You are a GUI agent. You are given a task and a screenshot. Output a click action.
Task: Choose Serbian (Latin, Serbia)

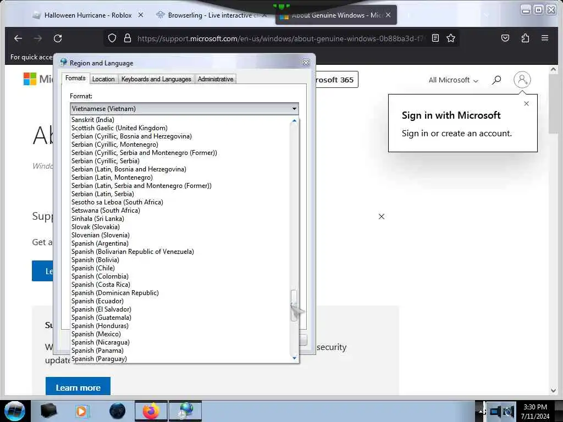[181, 194]
